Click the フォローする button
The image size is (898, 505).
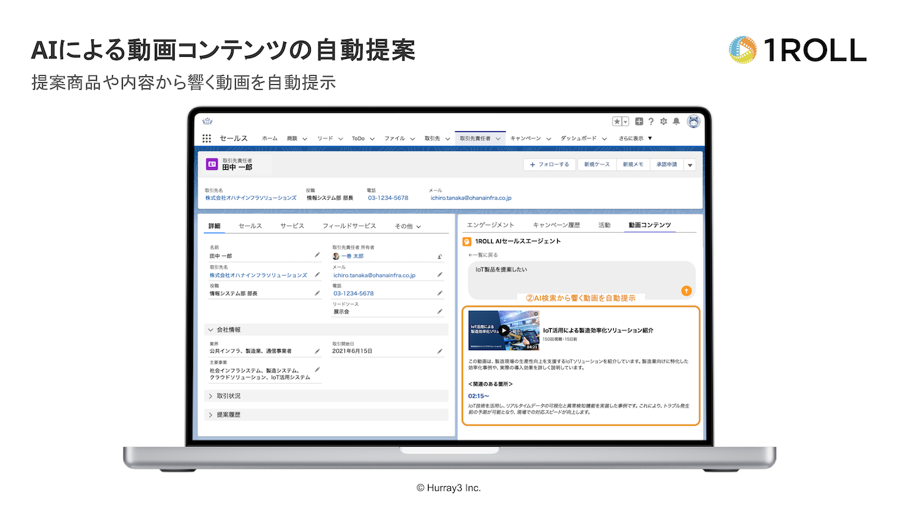[549, 165]
